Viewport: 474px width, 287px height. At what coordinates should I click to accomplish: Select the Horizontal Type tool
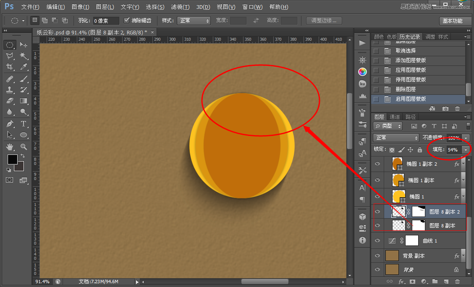click(x=24, y=124)
